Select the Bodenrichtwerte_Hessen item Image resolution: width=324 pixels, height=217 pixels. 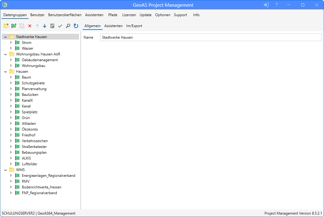(x=41, y=187)
